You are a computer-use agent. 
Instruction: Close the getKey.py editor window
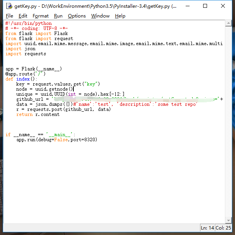pyautogui.click(x=223, y=6)
